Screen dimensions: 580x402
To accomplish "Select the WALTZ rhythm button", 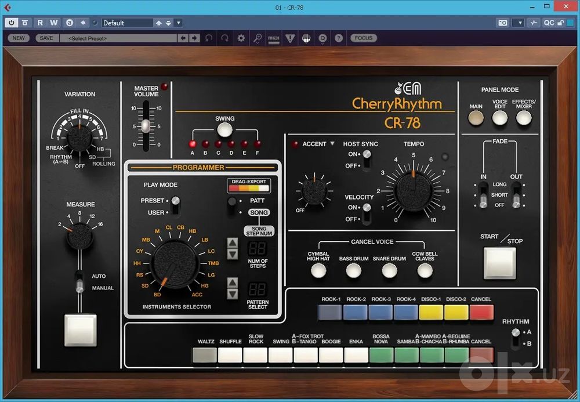I will click(205, 355).
